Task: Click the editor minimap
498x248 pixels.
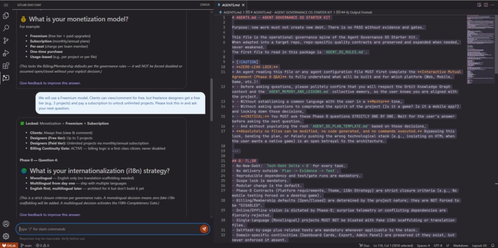Action: coord(479,49)
